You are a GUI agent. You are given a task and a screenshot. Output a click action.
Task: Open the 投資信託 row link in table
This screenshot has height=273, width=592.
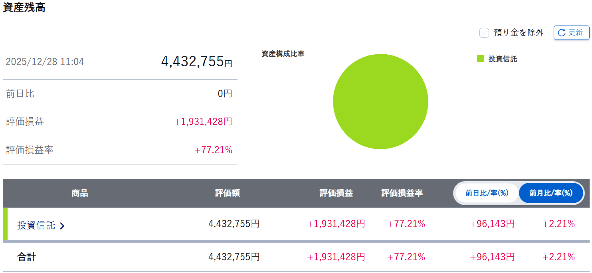tap(36, 225)
